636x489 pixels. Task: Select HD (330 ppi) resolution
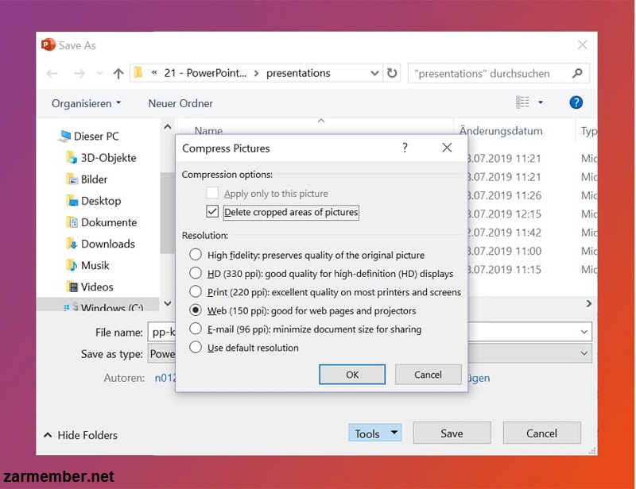[196, 273]
